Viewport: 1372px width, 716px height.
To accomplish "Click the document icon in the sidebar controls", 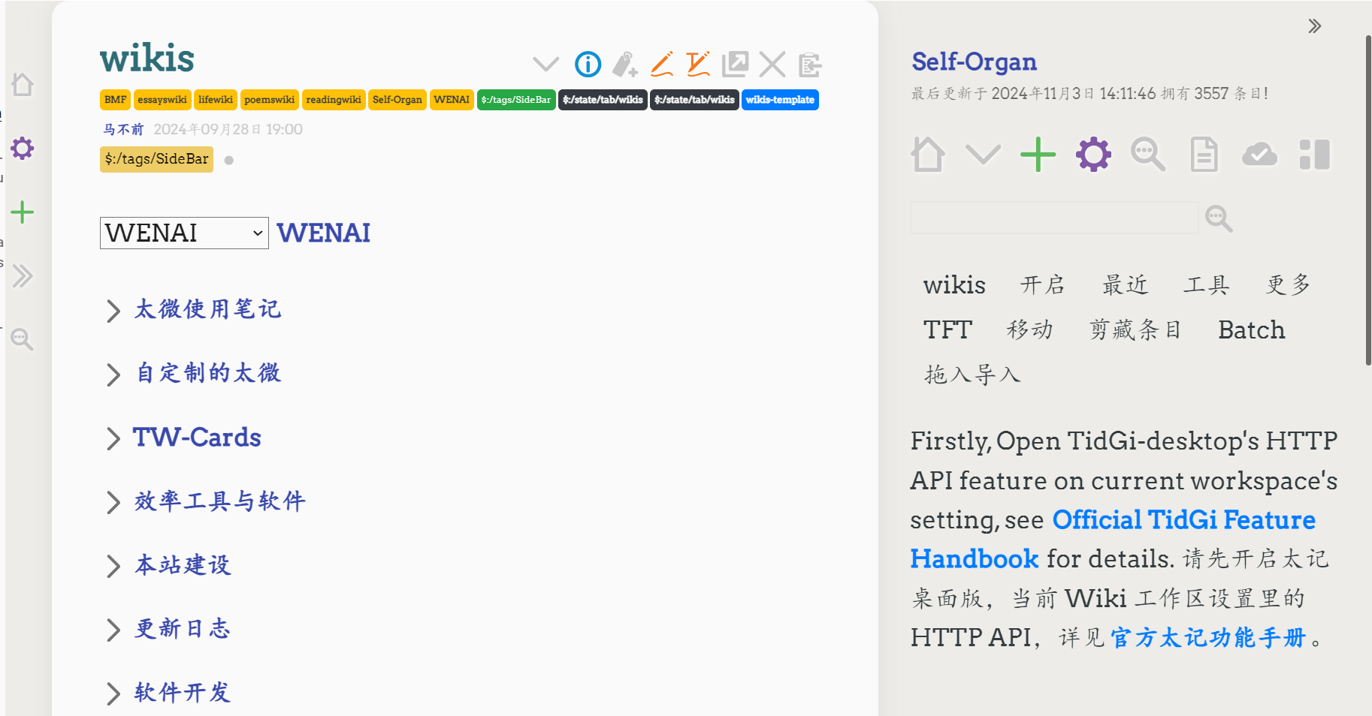I will [x=1204, y=155].
